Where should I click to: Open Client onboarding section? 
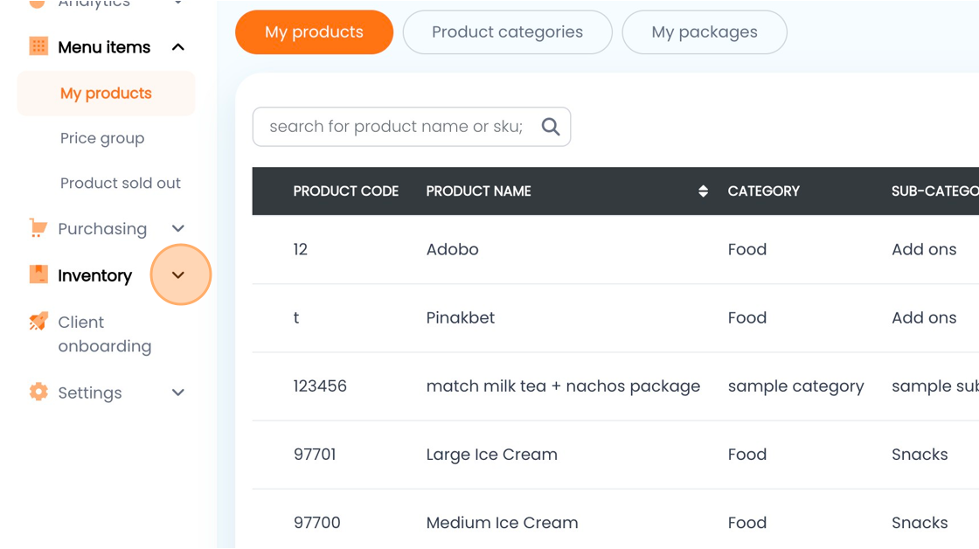pos(105,334)
